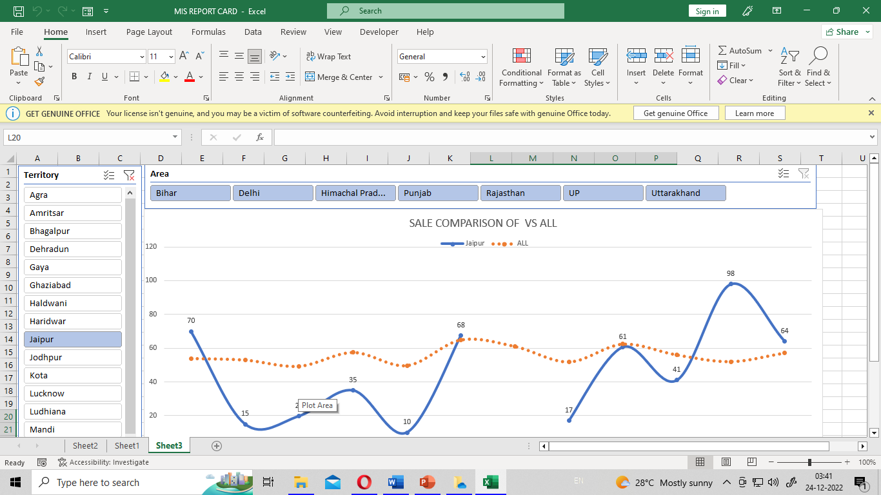Image resolution: width=881 pixels, height=495 pixels.
Task: Click the Increase Indent icon
Action: click(291, 77)
